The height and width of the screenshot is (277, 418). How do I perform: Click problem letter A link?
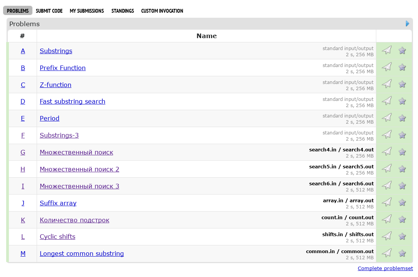[23, 51]
